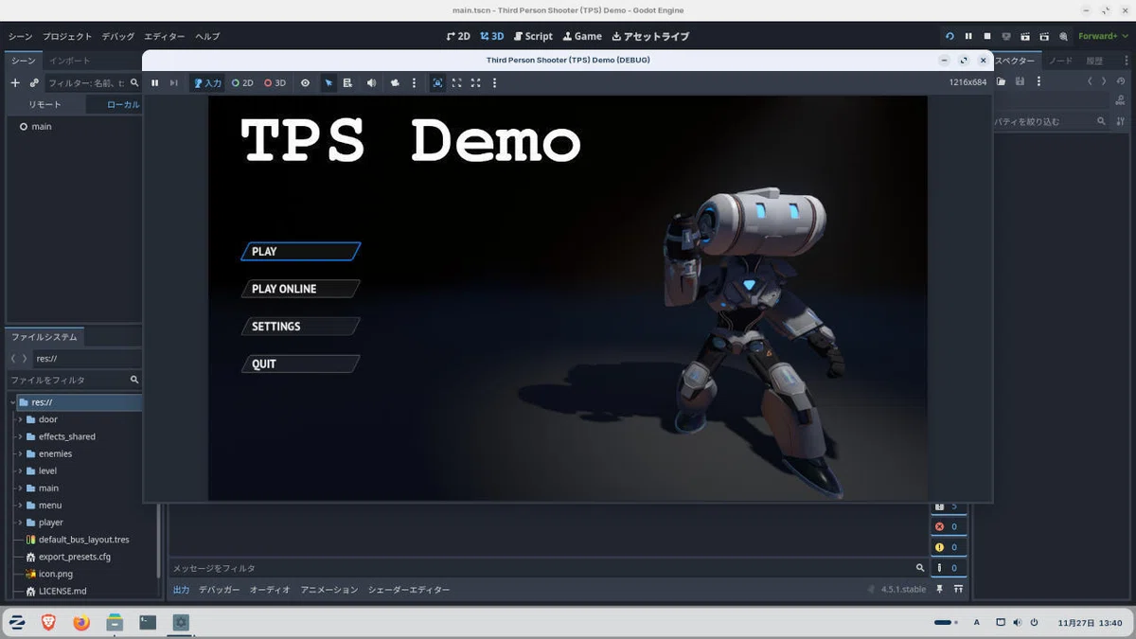The height and width of the screenshot is (639, 1136).
Task: Click the メッセージをフィルタ output filter field
Action: pos(548,568)
